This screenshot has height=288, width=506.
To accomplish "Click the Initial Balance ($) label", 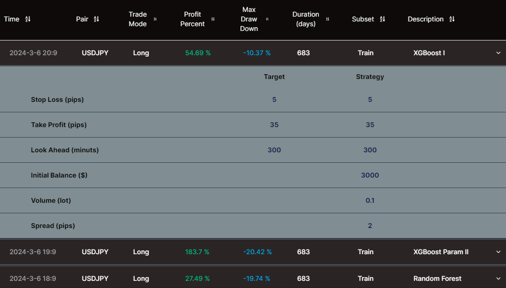I will [59, 175].
